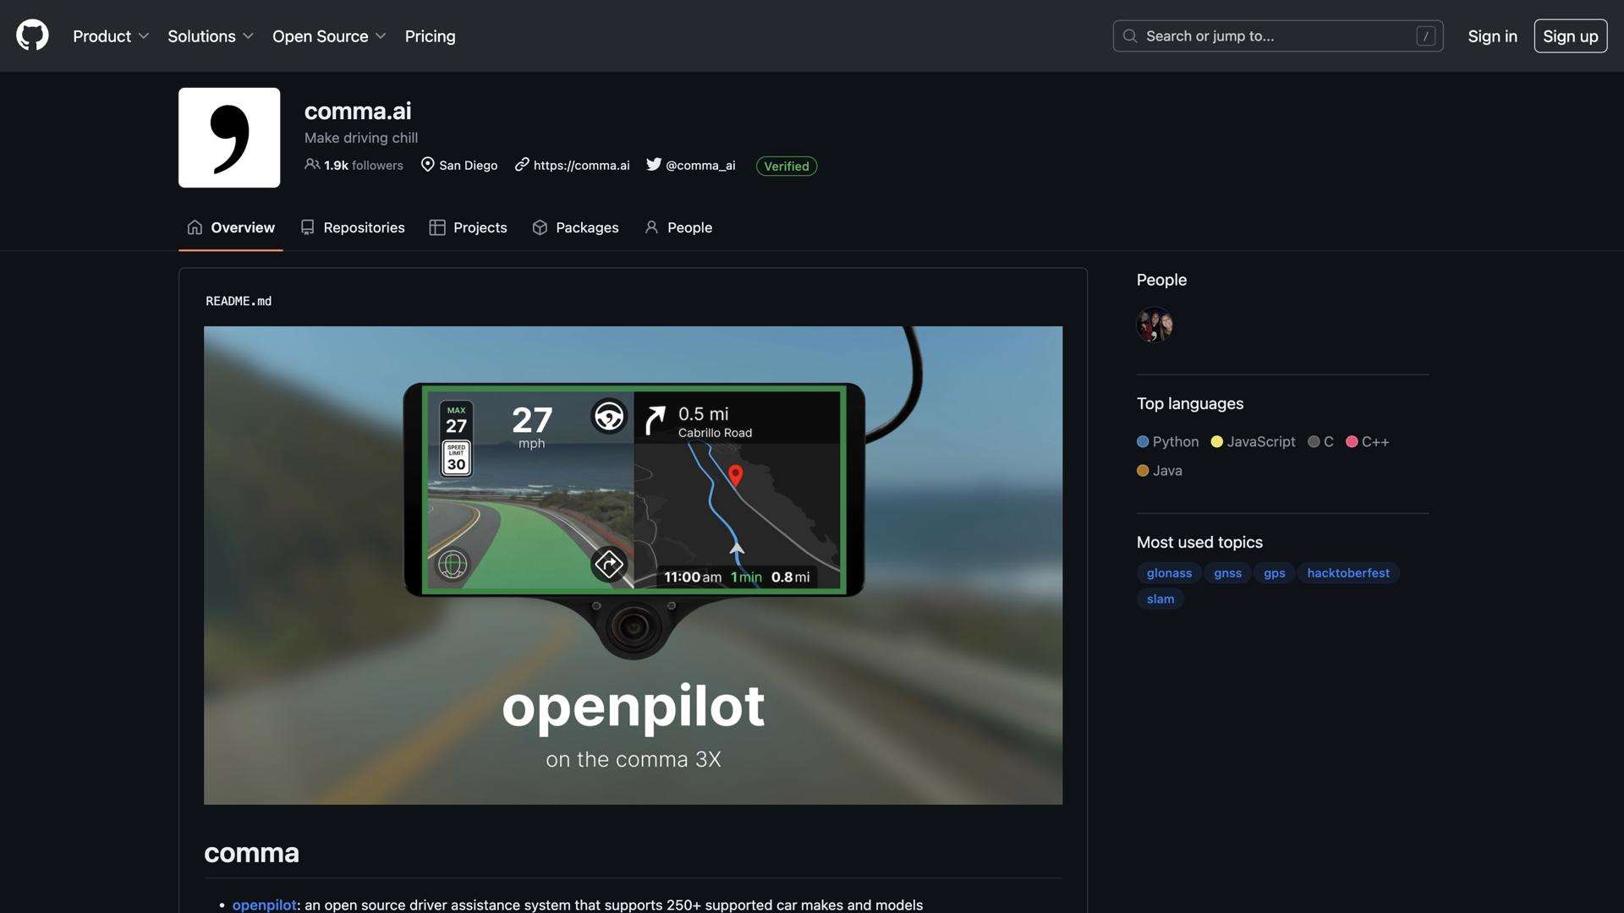Screen dimensions: 1624x913
Task: Expand the Product dropdown menu
Action: [x=111, y=36]
